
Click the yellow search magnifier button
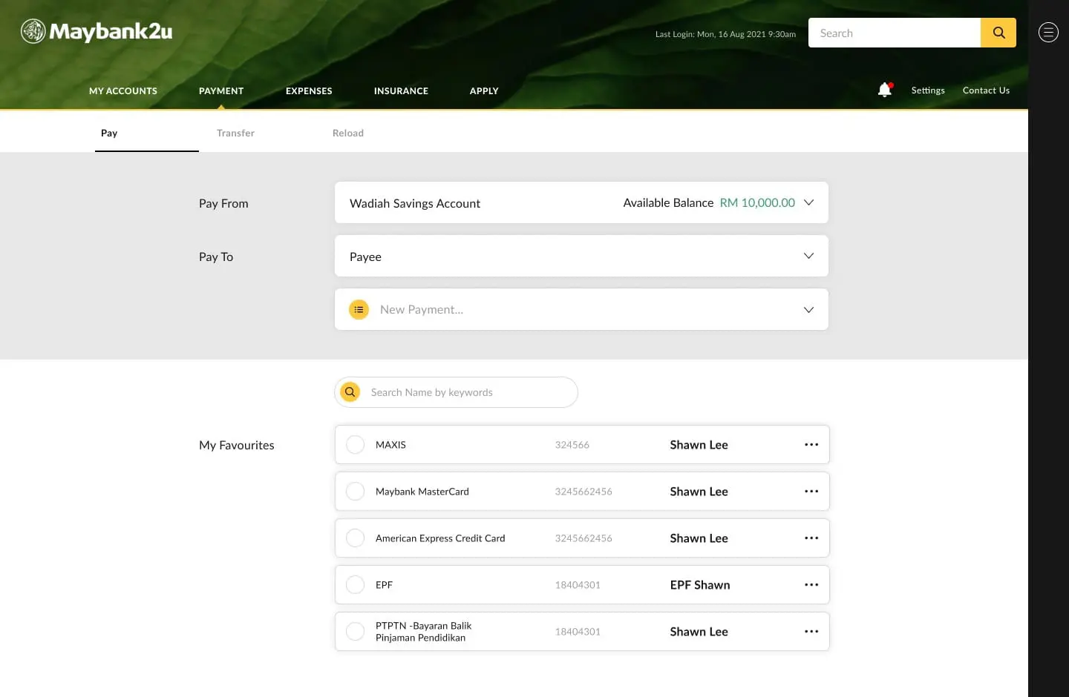(x=998, y=33)
